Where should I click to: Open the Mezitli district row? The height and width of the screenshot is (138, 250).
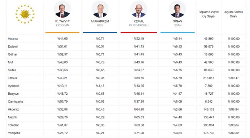[x=126, y=117]
